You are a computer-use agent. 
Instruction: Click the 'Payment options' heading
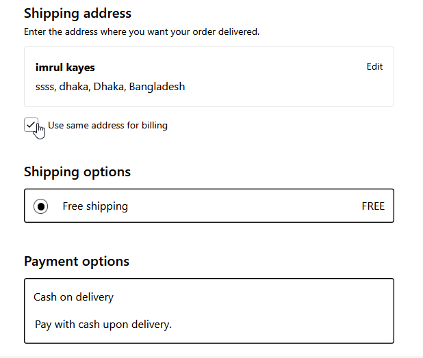pyautogui.click(x=77, y=262)
